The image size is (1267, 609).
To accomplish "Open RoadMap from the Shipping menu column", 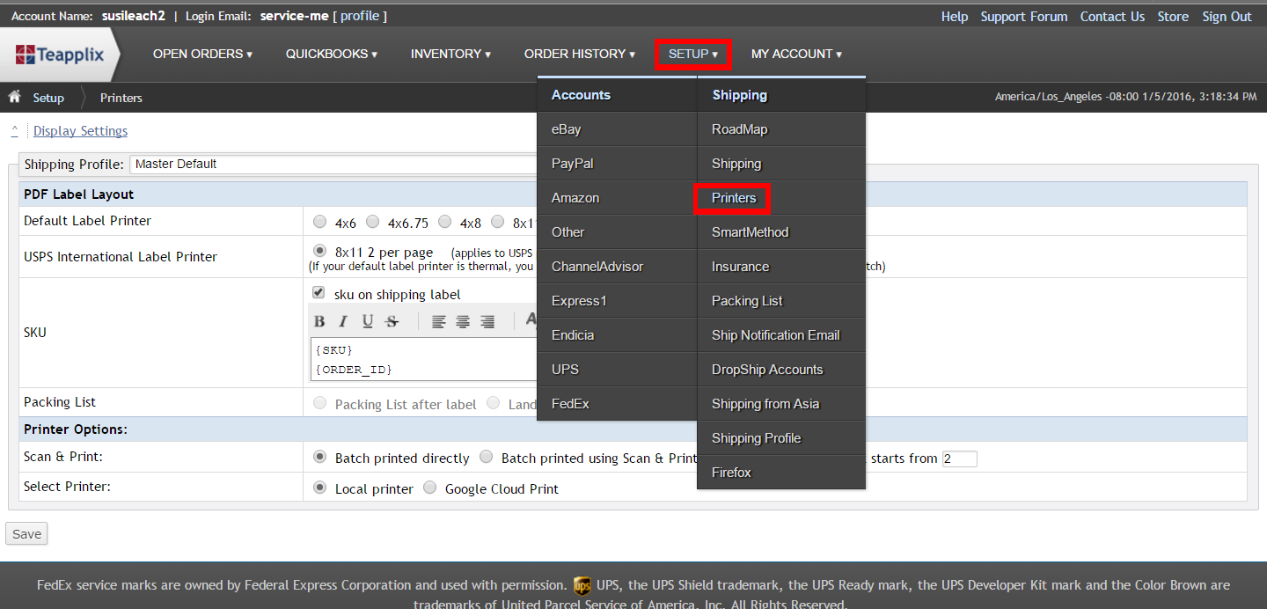I will [x=781, y=129].
